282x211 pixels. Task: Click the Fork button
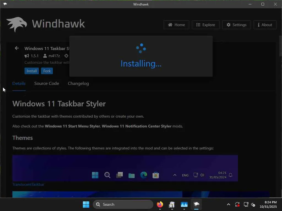point(47,71)
